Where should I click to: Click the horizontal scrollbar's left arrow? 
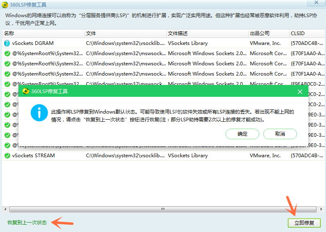(5, 209)
